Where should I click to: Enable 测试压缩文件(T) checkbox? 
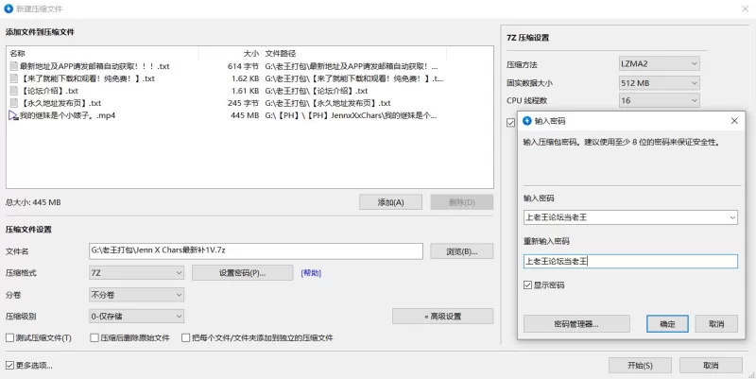click(9, 337)
